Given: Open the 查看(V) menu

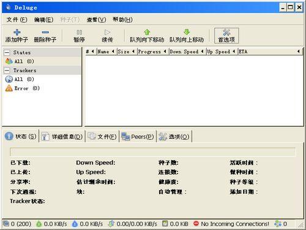Looking at the screenshot, I should tap(96, 20).
